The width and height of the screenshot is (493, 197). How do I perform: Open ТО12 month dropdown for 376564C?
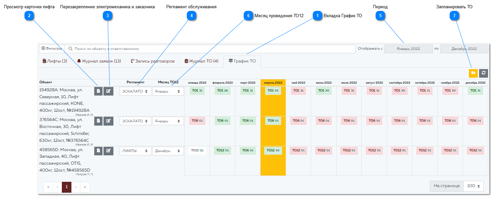click(x=168, y=121)
